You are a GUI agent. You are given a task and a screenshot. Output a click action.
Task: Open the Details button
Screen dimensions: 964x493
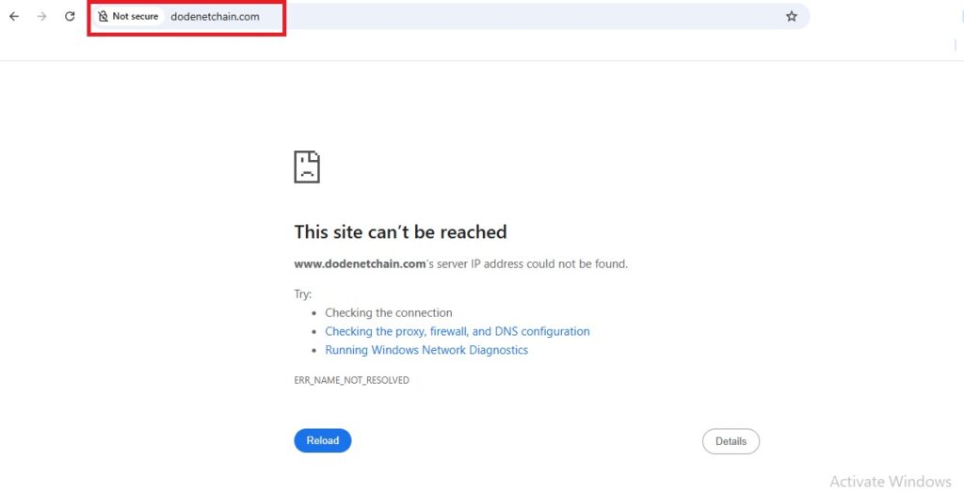(731, 441)
